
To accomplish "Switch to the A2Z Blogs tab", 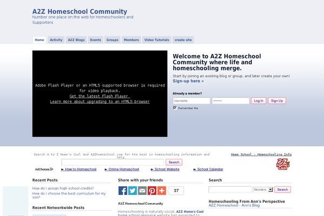I will click(x=76, y=40).
